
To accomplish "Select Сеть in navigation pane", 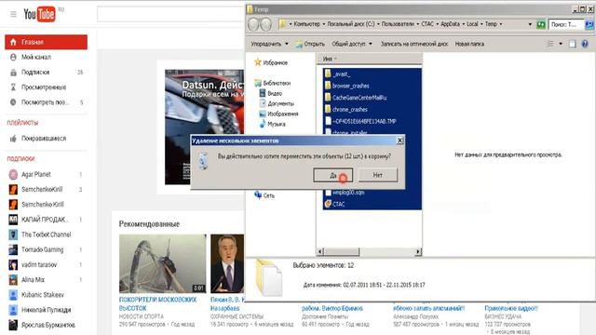I will click(264, 195).
